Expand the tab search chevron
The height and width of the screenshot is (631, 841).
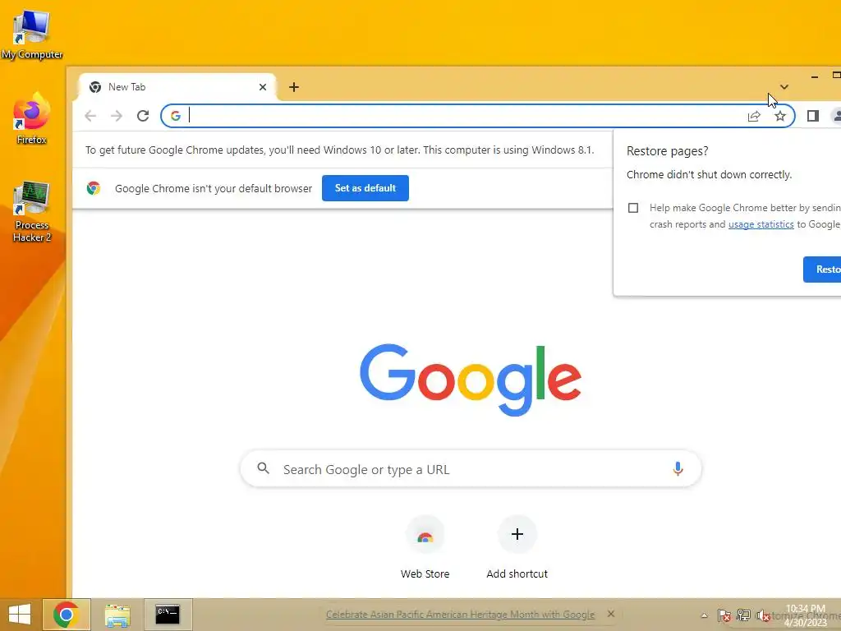tap(784, 87)
